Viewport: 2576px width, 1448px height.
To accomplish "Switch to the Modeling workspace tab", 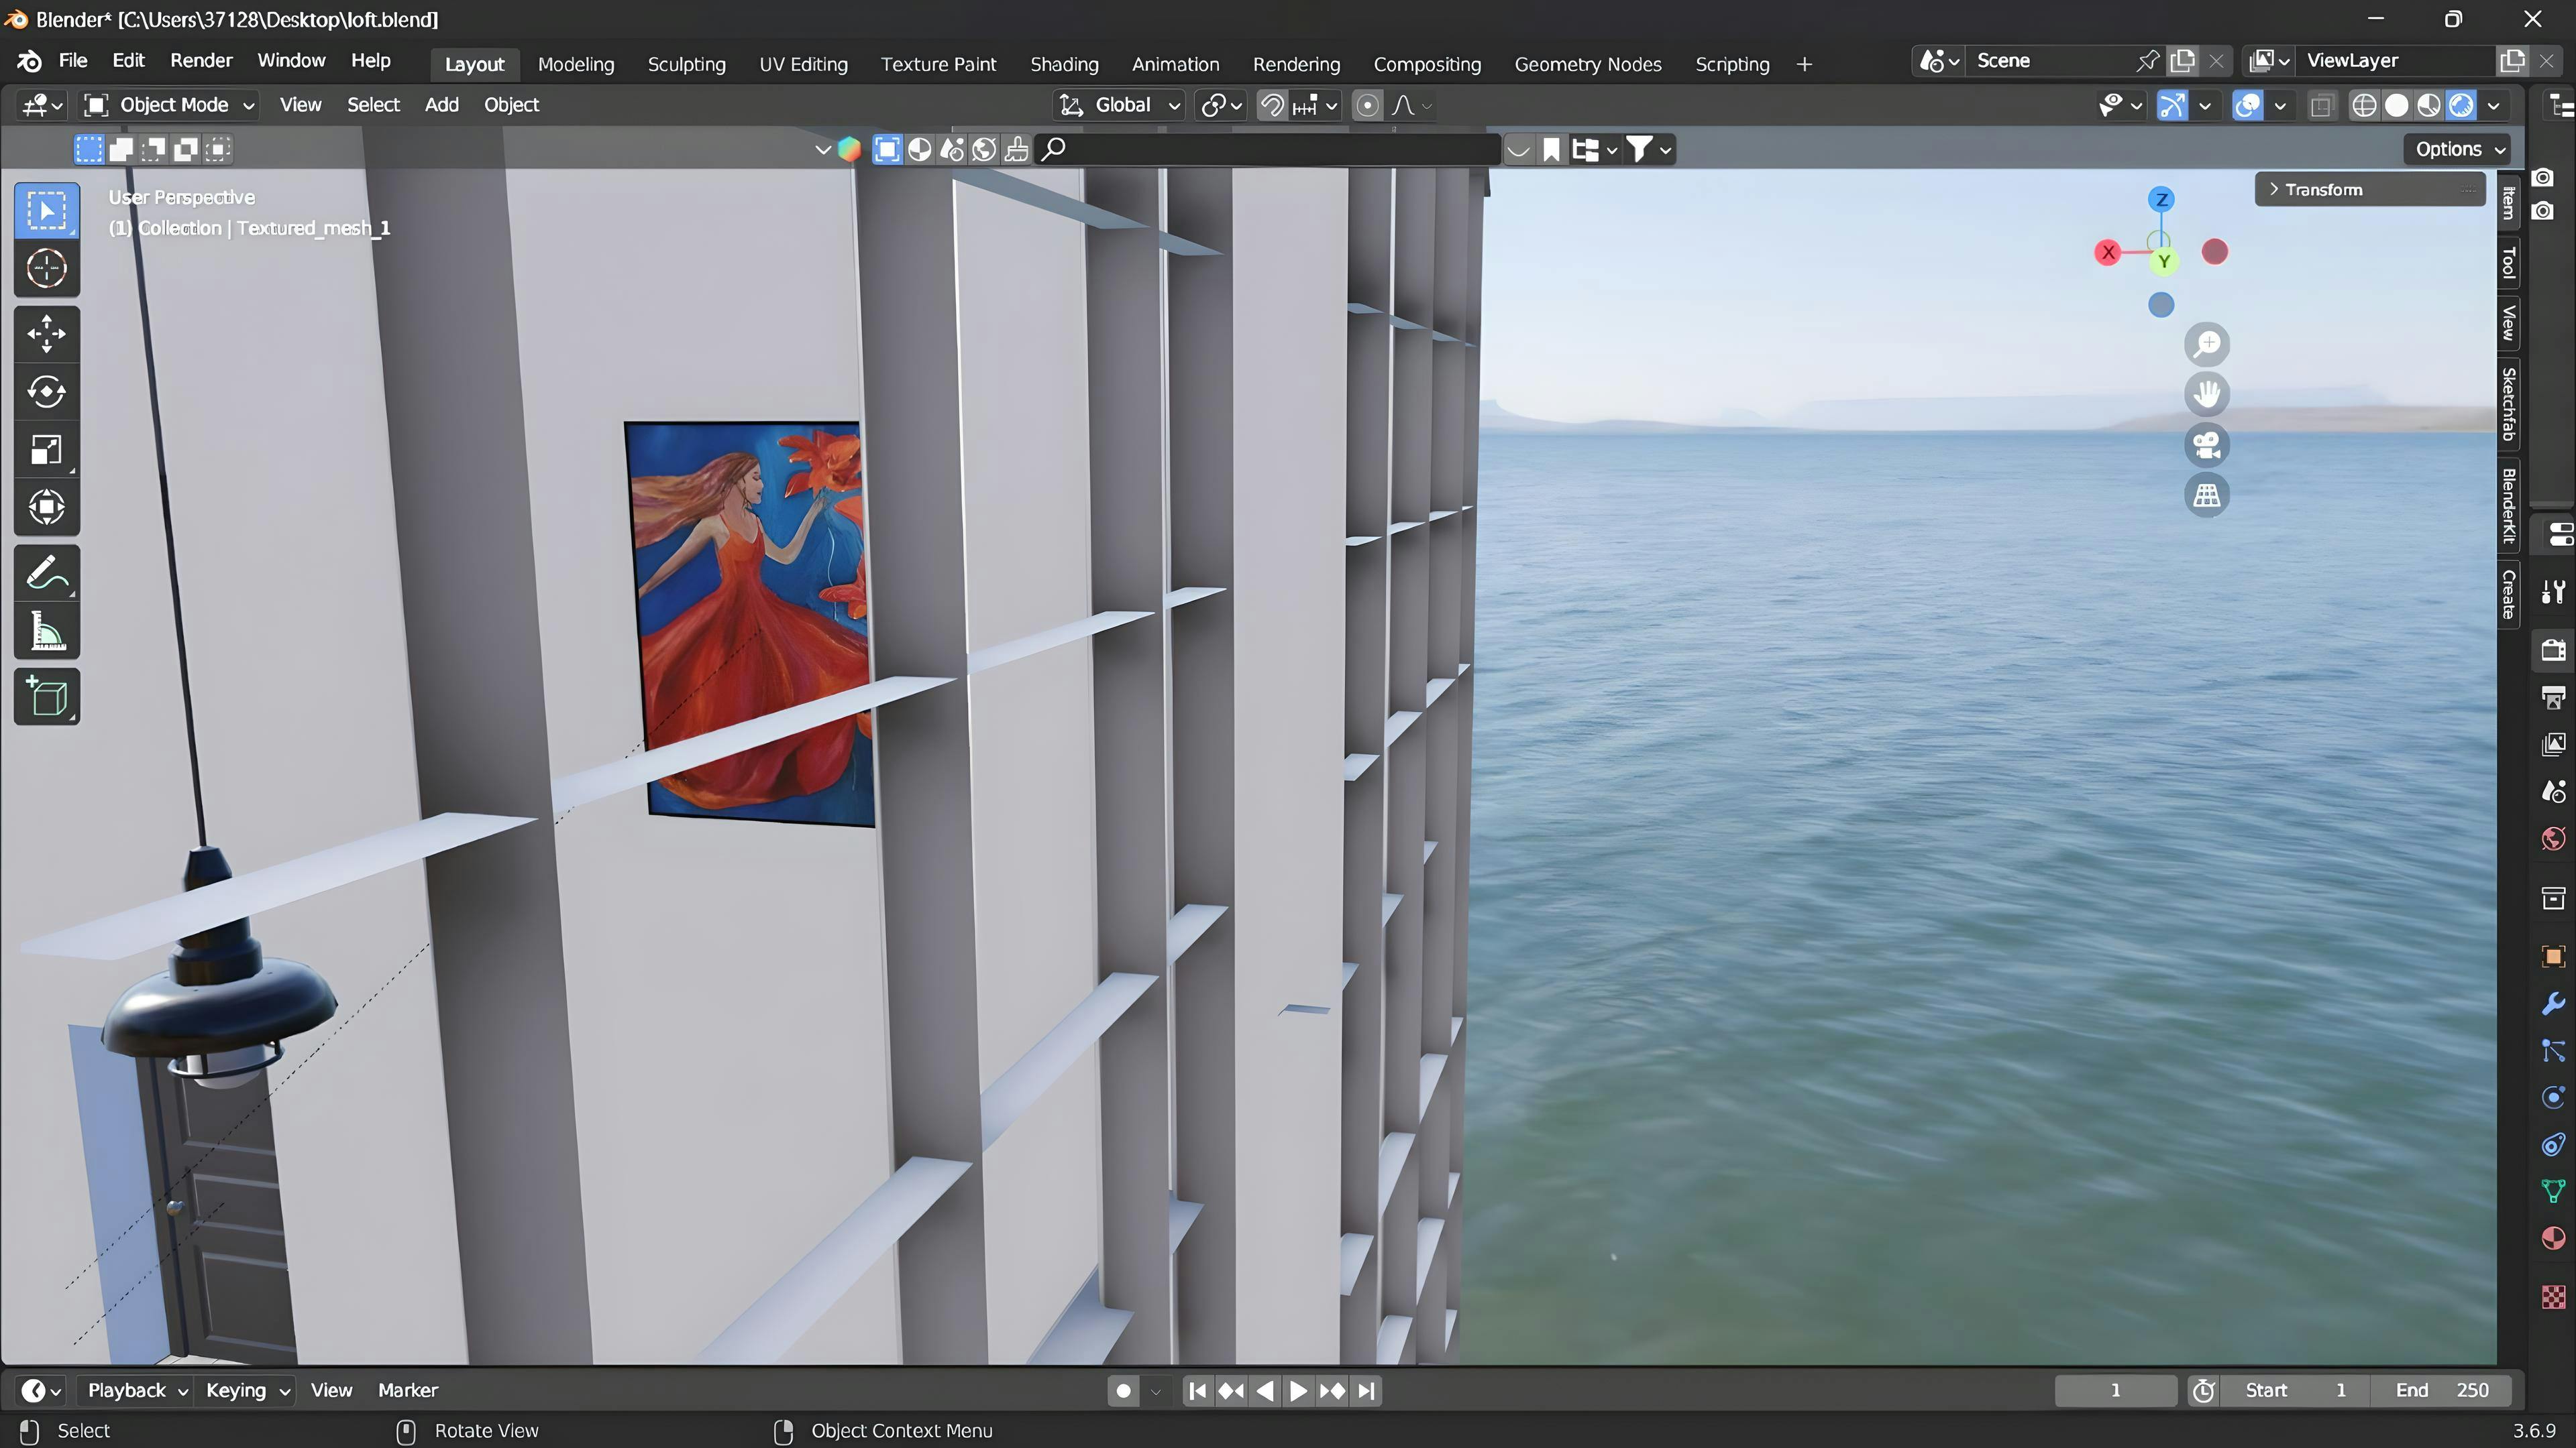I will 576,64.
